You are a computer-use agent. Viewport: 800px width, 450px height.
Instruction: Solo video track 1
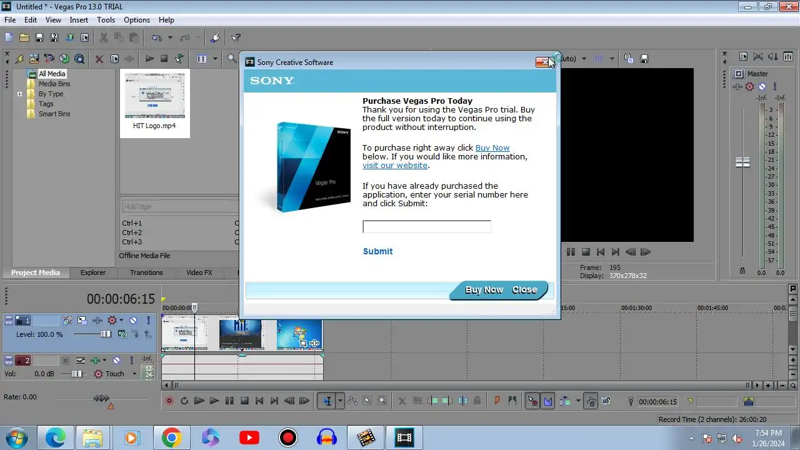point(147,321)
